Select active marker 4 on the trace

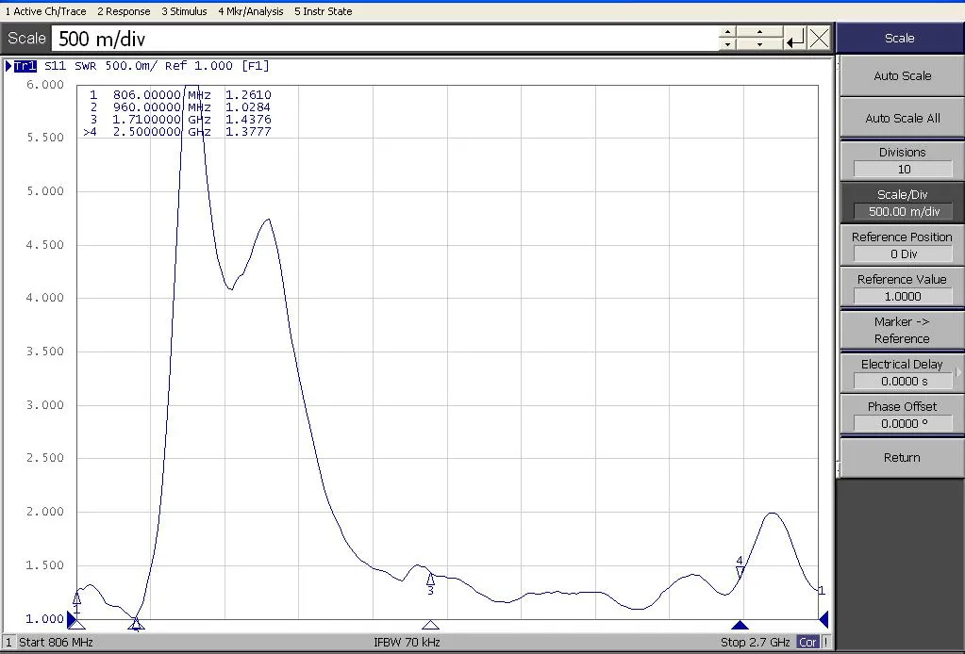click(x=740, y=570)
